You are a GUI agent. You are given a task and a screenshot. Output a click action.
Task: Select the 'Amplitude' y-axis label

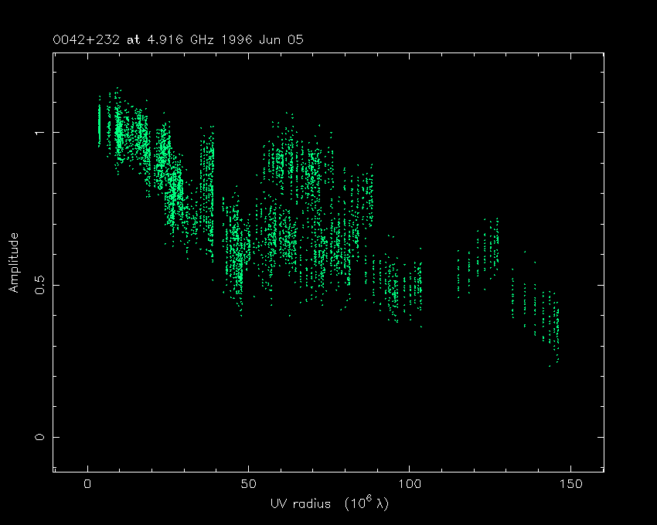13,263
